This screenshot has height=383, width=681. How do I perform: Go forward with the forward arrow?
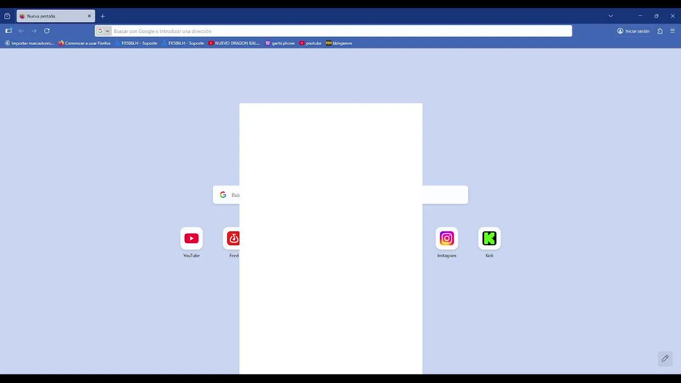click(x=34, y=31)
